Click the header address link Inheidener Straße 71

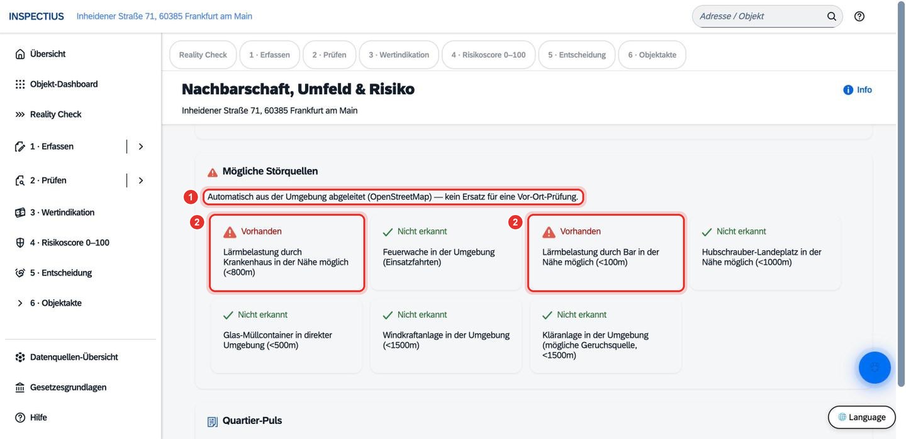pos(164,16)
